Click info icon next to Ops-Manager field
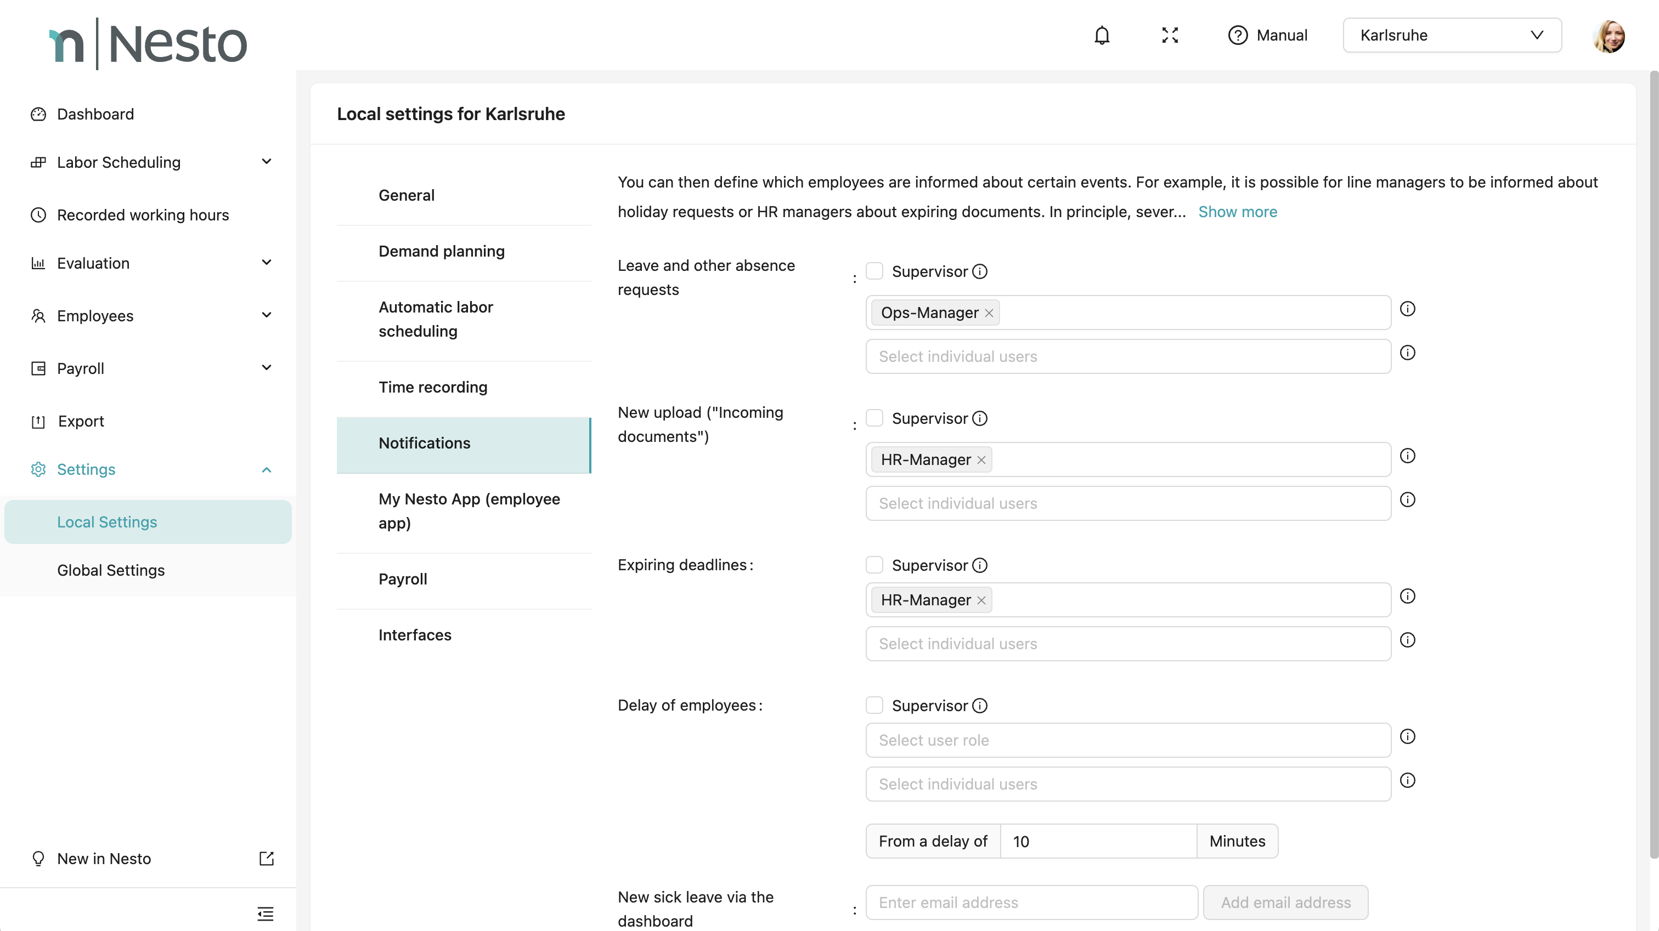 1408,309
